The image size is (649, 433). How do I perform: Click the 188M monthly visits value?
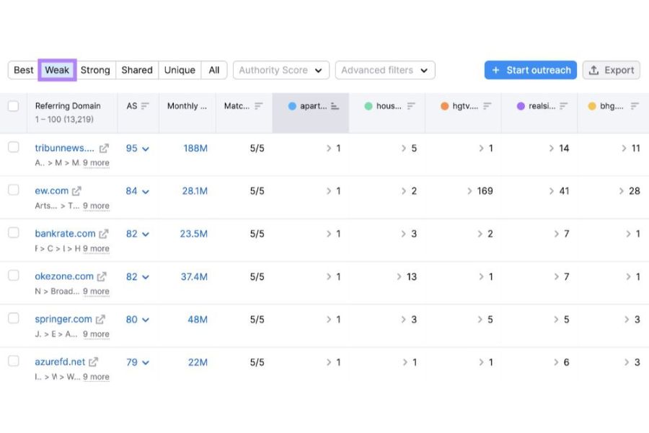coord(195,149)
